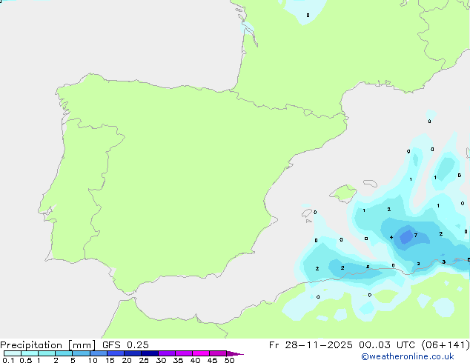Click the 'GFS 0.25' model label
This screenshot has width=470, height=363.
[x=125, y=345]
